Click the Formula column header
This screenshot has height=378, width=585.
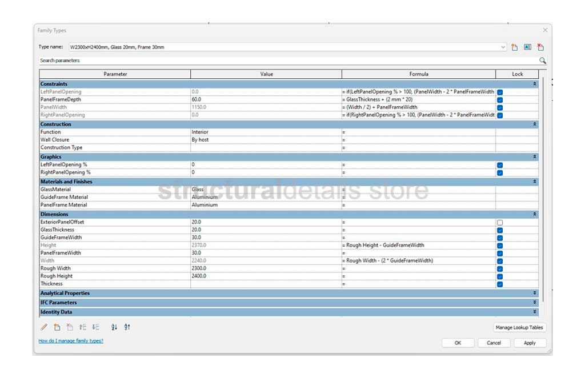coord(418,74)
